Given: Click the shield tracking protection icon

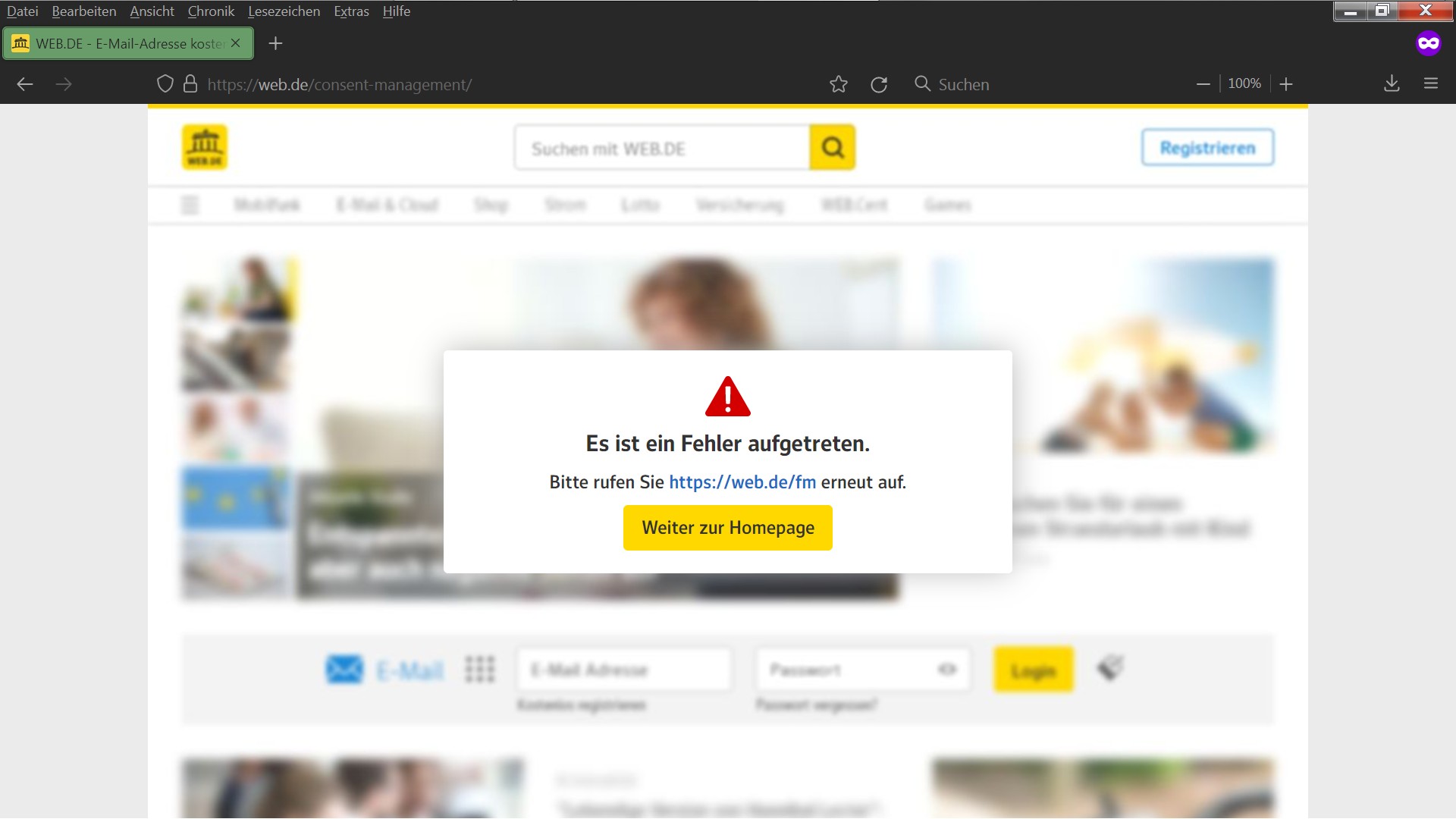Looking at the screenshot, I should point(165,84).
